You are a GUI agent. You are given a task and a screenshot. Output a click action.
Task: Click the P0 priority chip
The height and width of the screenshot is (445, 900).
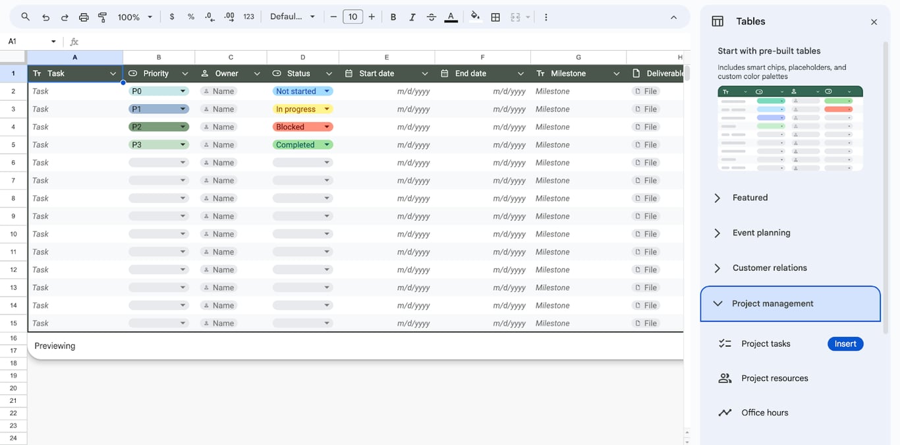[x=159, y=92]
